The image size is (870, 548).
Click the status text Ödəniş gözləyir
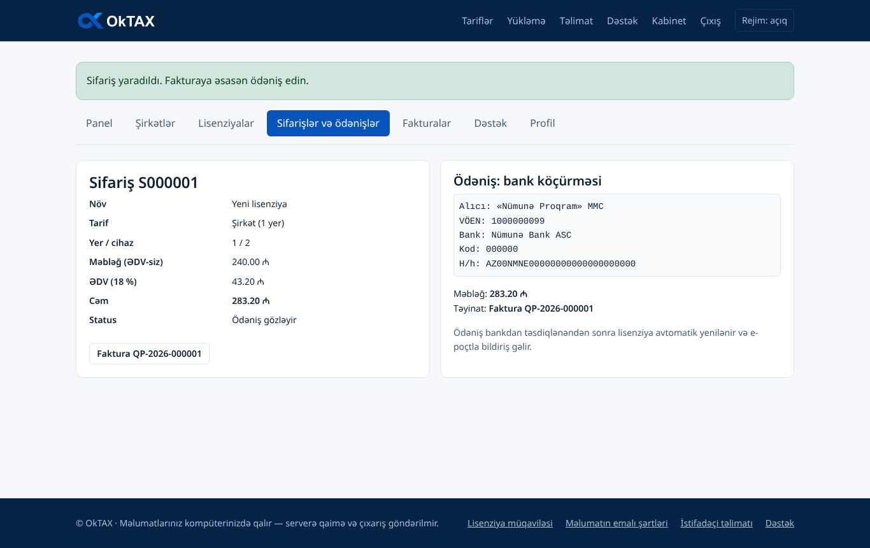click(x=264, y=320)
